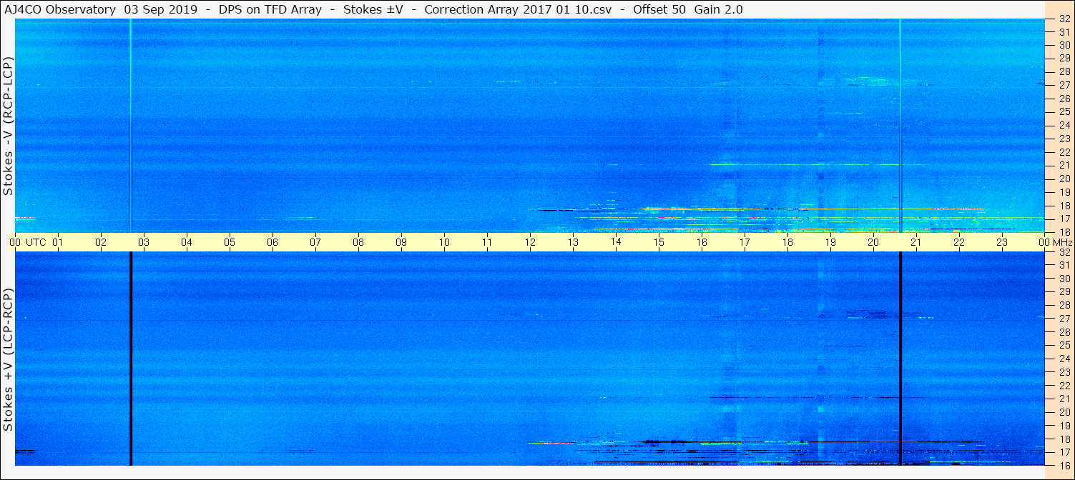Click the 05 hour tick on the time axis
This screenshot has width=1075, height=480.
pos(230,242)
